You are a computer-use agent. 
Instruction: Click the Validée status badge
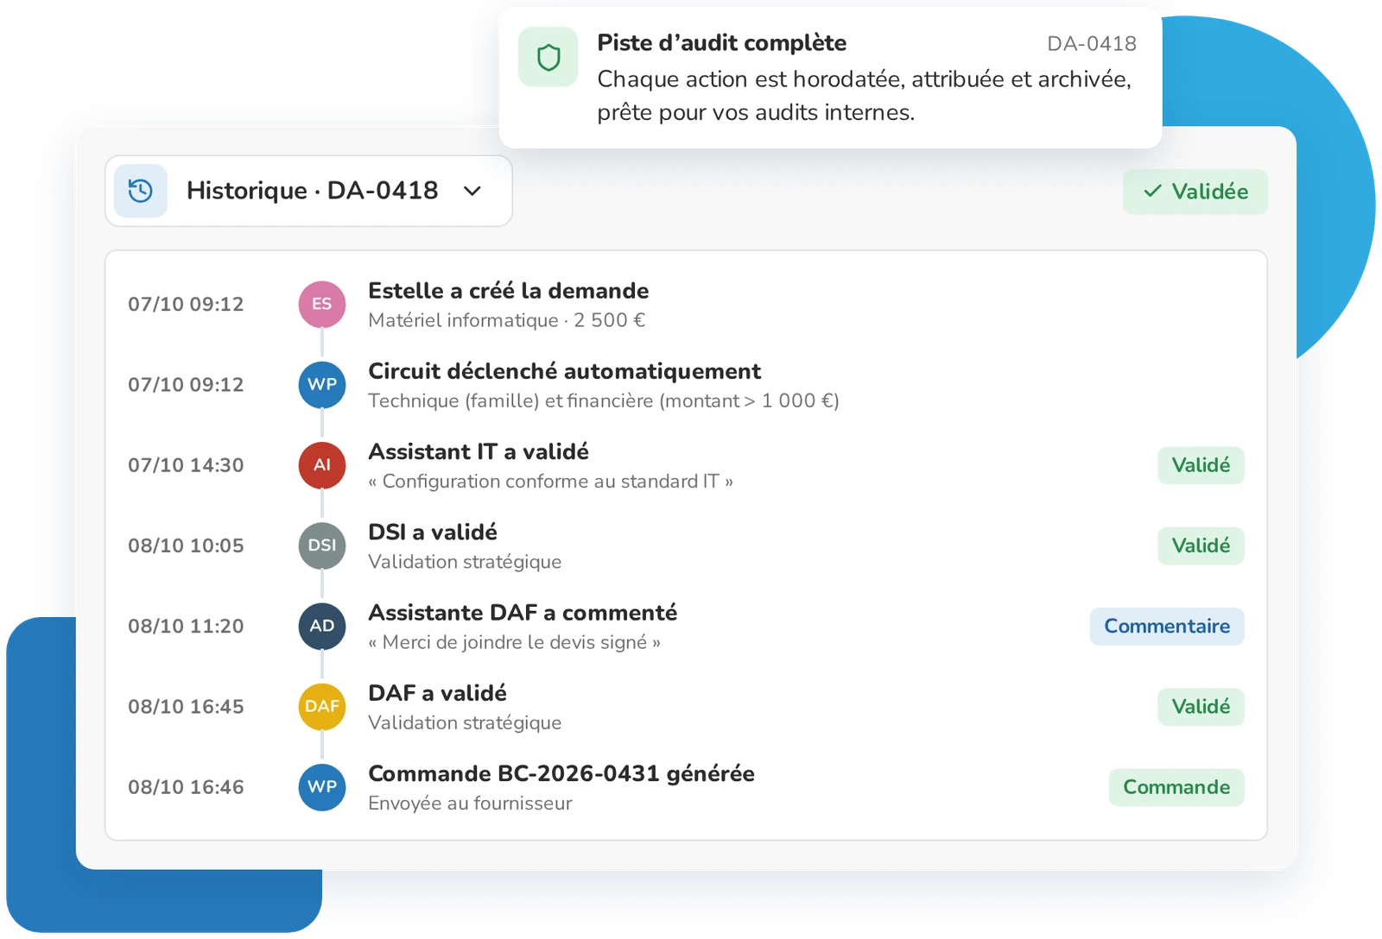click(x=1195, y=192)
